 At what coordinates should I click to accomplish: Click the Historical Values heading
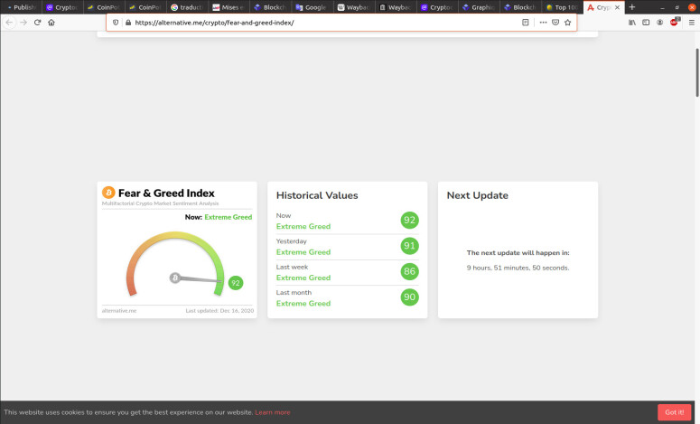[x=317, y=195]
